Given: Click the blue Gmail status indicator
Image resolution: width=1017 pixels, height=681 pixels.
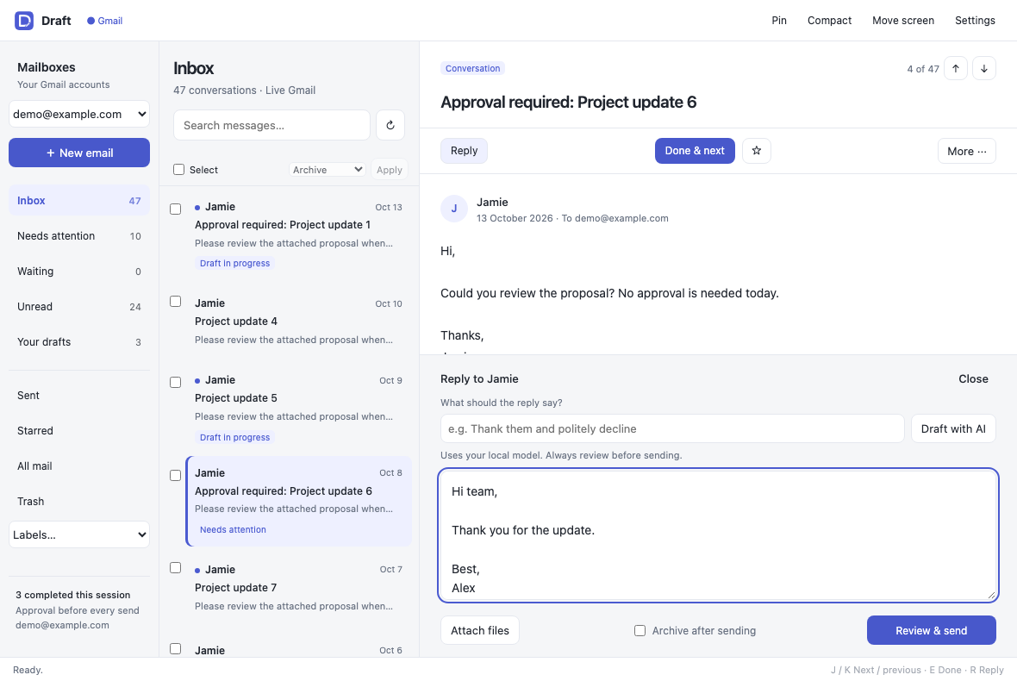Looking at the screenshot, I should (x=104, y=21).
